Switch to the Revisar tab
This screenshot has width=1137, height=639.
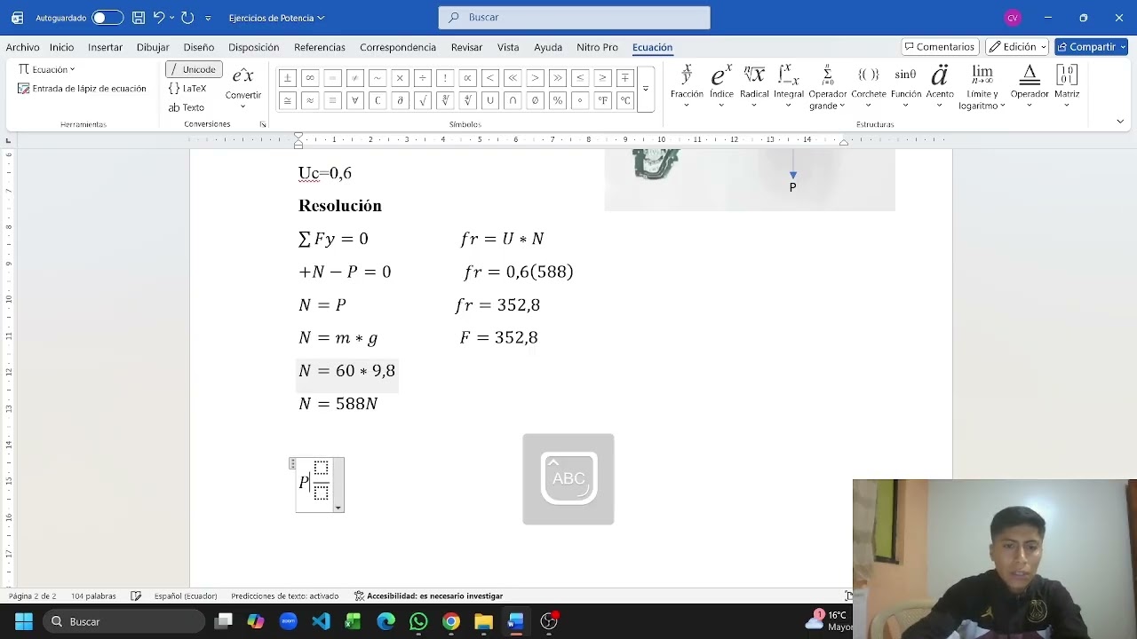466,47
